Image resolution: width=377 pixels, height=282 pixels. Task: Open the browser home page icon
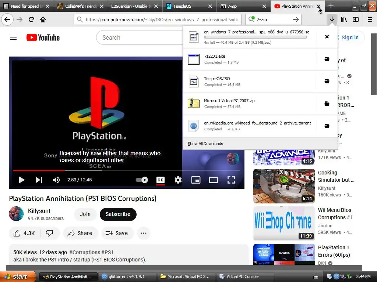click(43, 19)
